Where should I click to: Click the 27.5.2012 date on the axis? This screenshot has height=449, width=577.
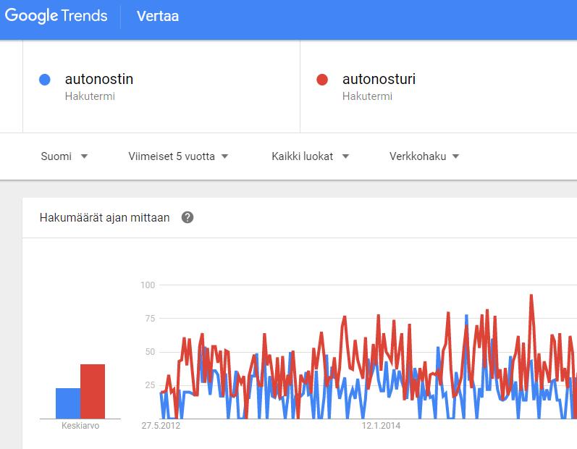[161, 426]
